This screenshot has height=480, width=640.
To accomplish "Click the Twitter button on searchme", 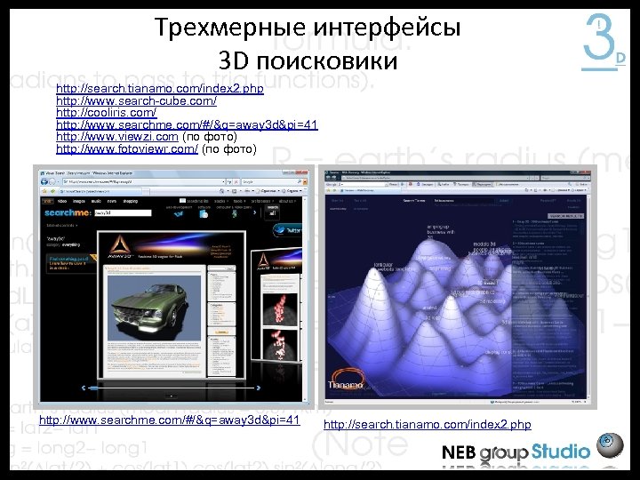I will point(289,230).
